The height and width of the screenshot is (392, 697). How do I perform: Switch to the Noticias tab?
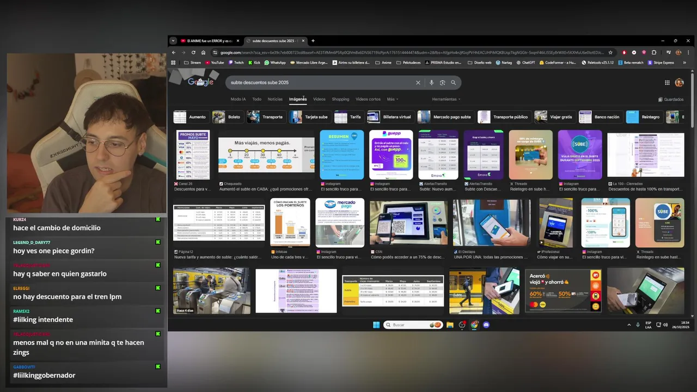pos(275,99)
